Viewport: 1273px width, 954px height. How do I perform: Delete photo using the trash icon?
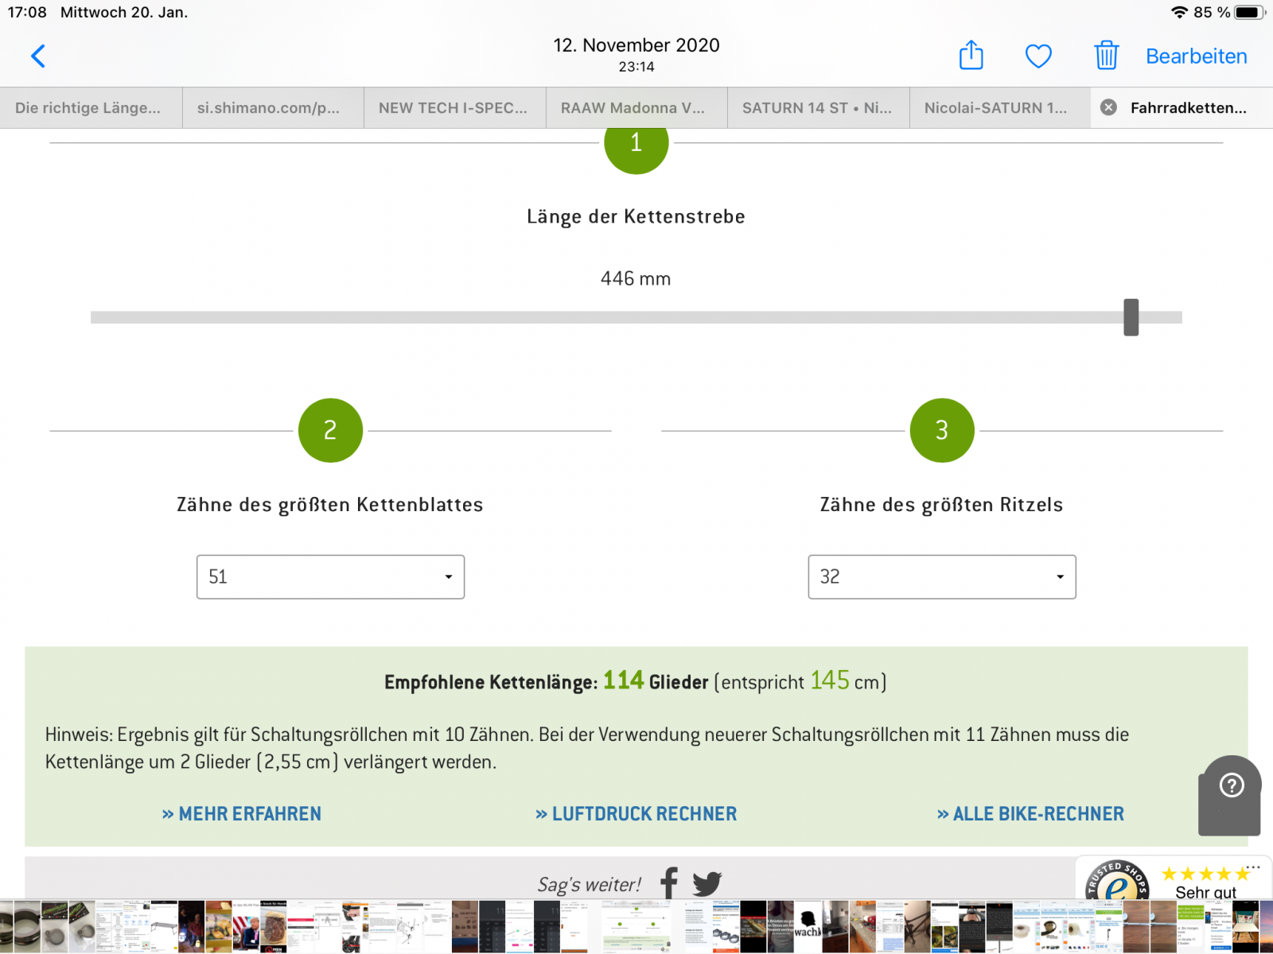tap(1106, 56)
